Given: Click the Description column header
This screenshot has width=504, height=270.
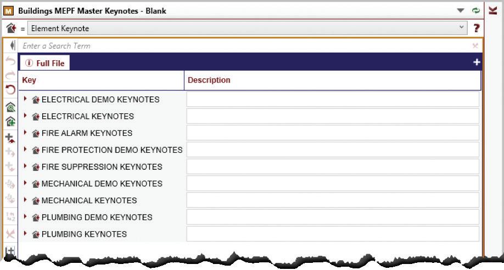Looking at the screenshot, I should [x=333, y=80].
